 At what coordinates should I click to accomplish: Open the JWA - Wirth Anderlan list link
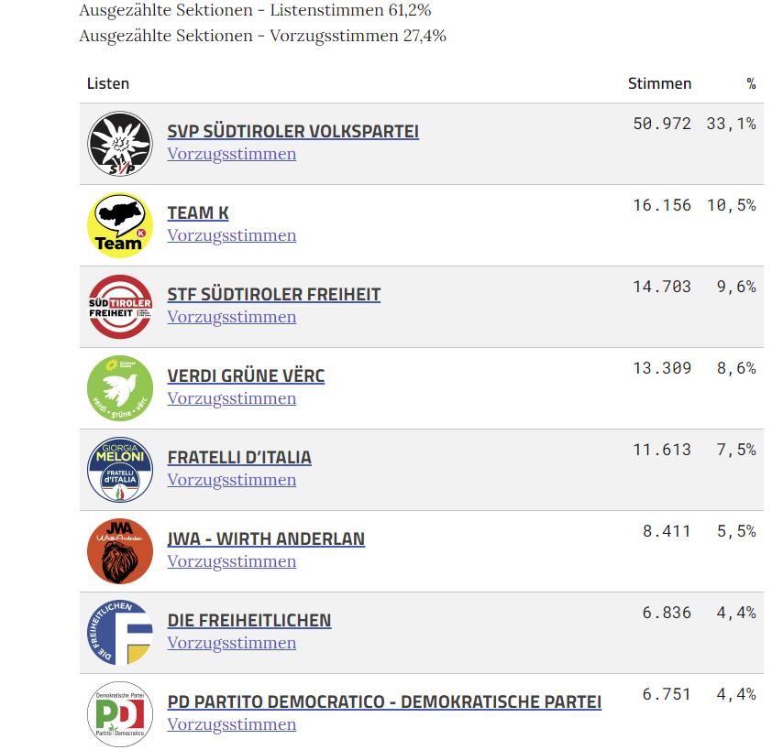(266, 538)
